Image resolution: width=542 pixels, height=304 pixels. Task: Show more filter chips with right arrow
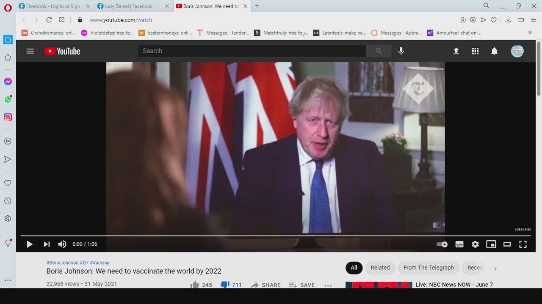[495, 268]
